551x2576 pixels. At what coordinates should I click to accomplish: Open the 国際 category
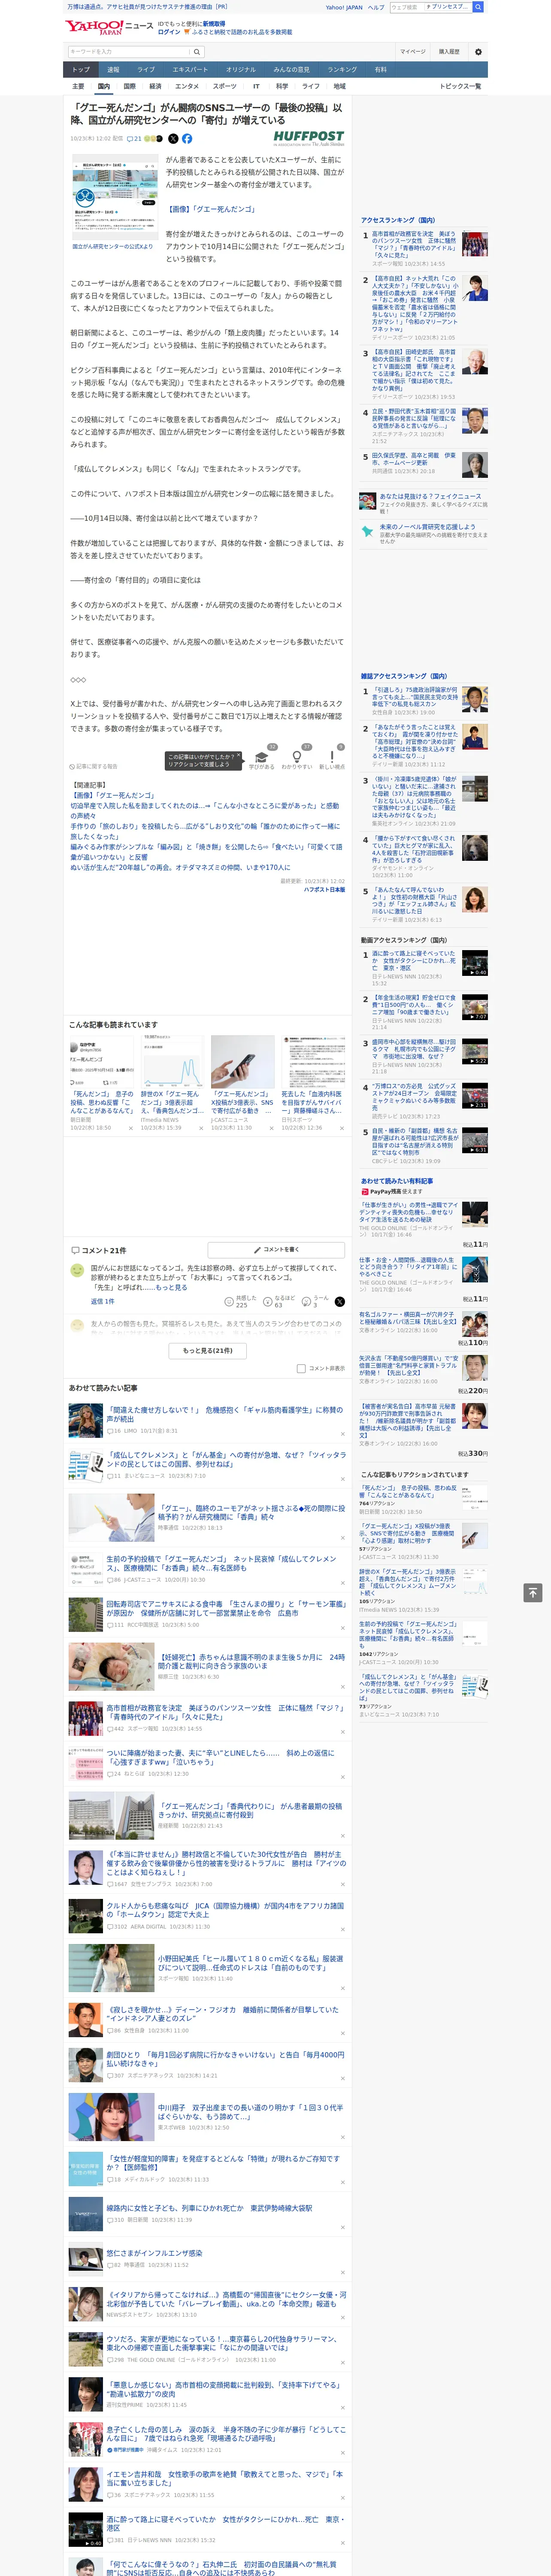click(129, 86)
